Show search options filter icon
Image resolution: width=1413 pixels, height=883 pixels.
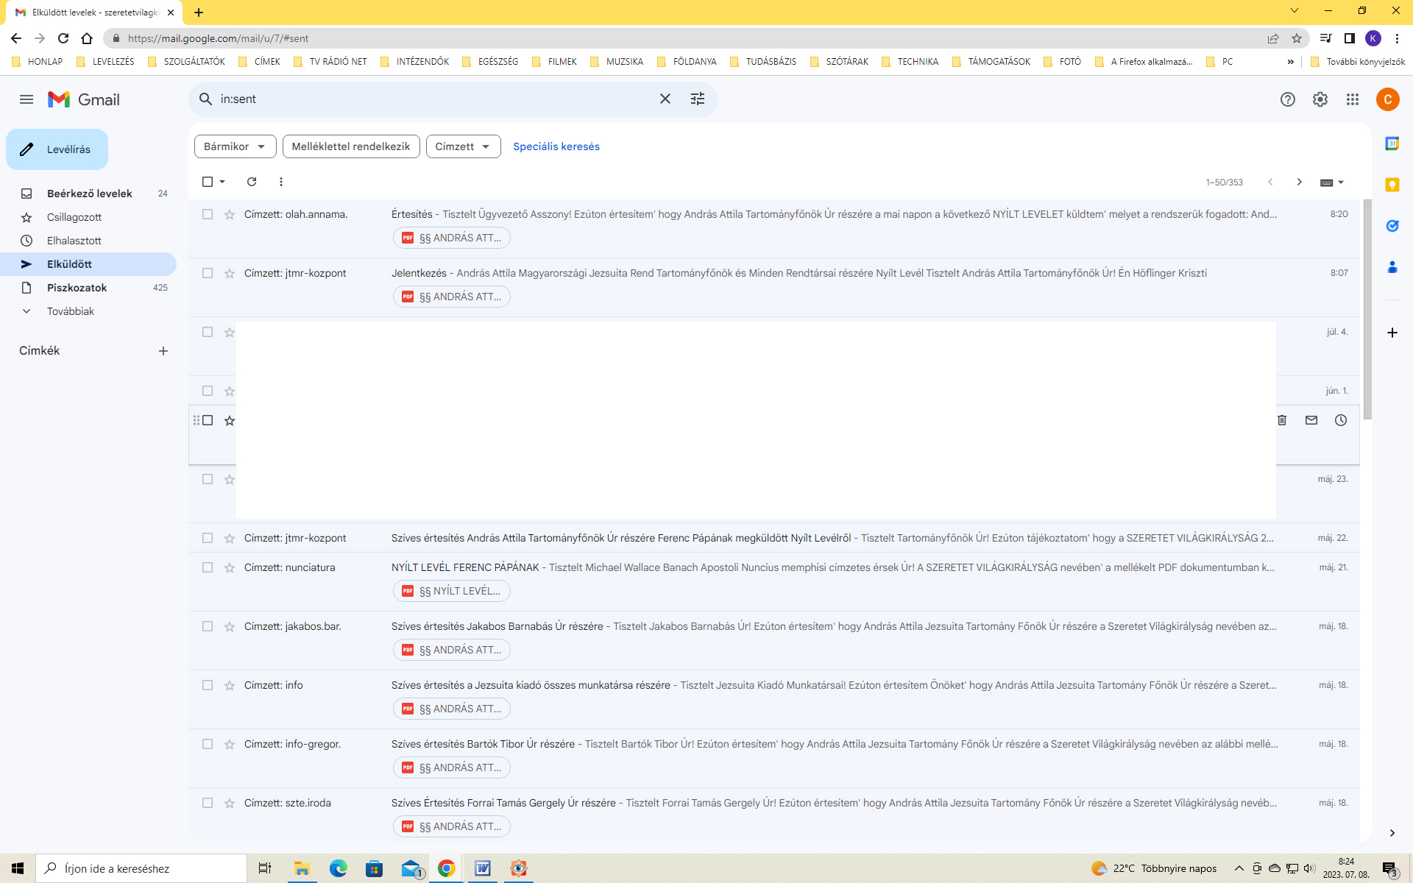coord(698,99)
